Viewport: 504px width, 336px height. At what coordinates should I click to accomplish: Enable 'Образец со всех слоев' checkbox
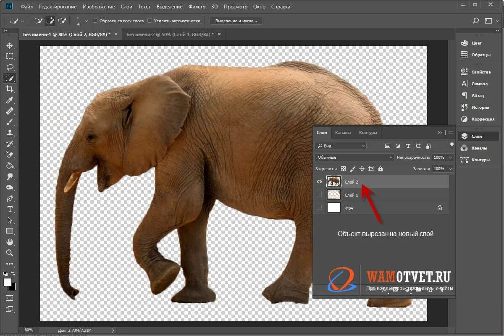coord(95,21)
